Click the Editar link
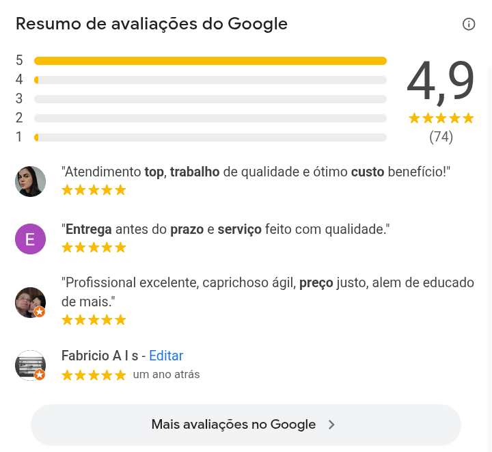This screenshot has height=452, width=492. pos(166,356)
